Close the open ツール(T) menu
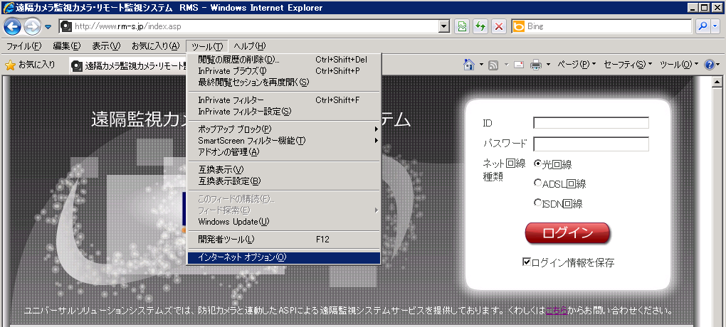The width and height of the screenshot is (726, 327). (x=207, y=46)
